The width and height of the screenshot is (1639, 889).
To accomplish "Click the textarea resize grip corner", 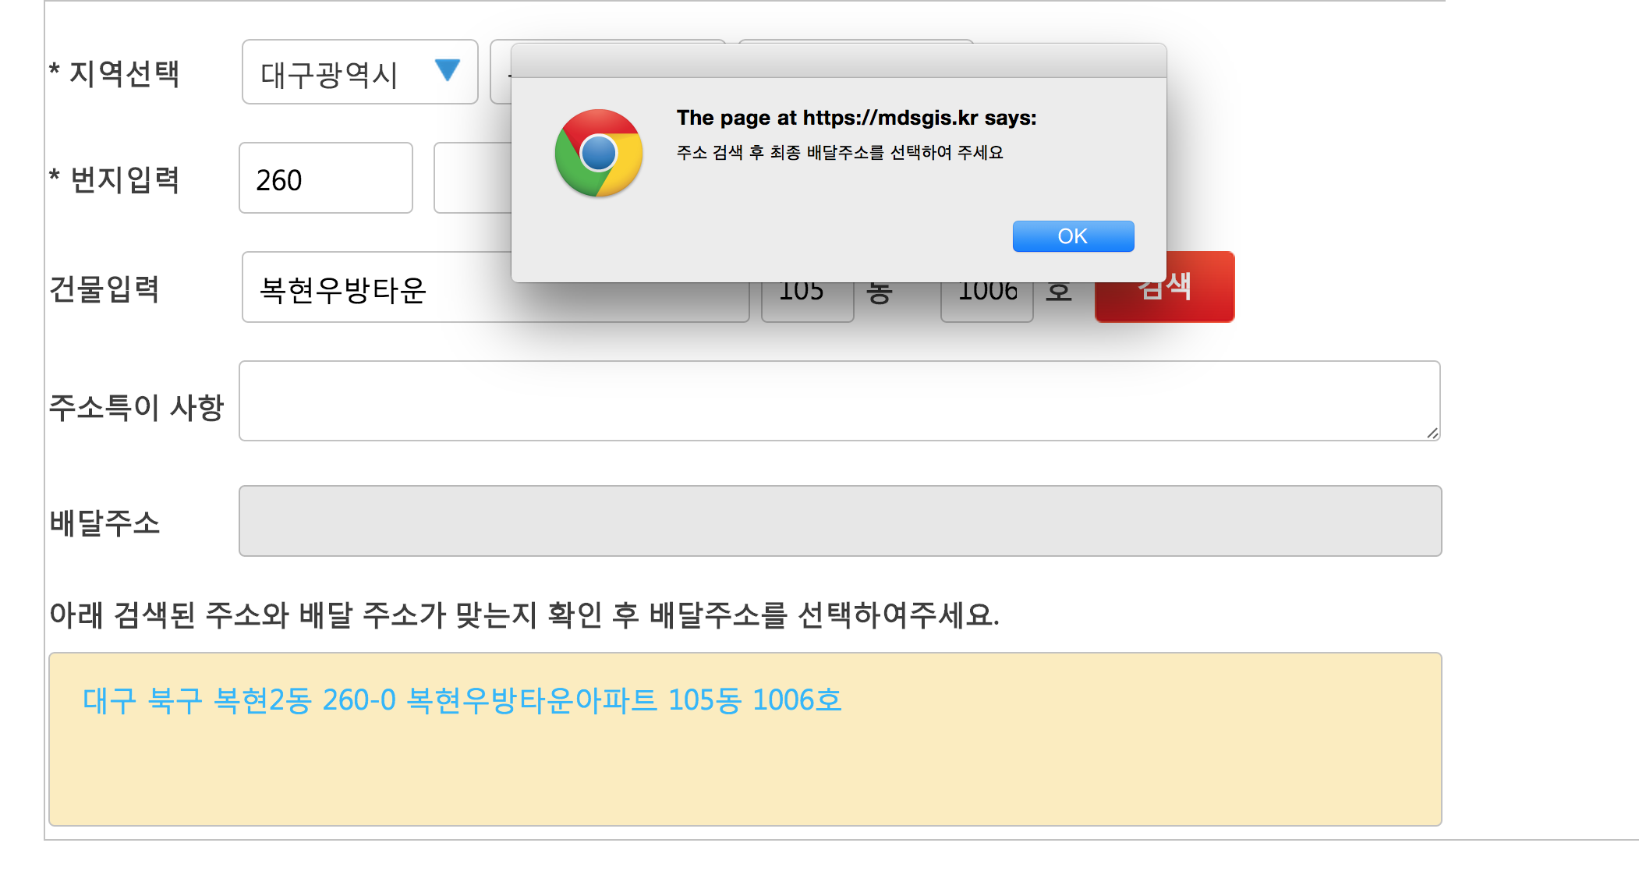I will [1432, 434].
